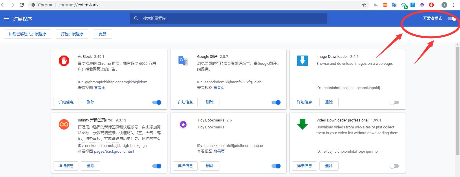Click Image Downloader blue arrow logo
460x177 pixels.
[x=303, y=61]
